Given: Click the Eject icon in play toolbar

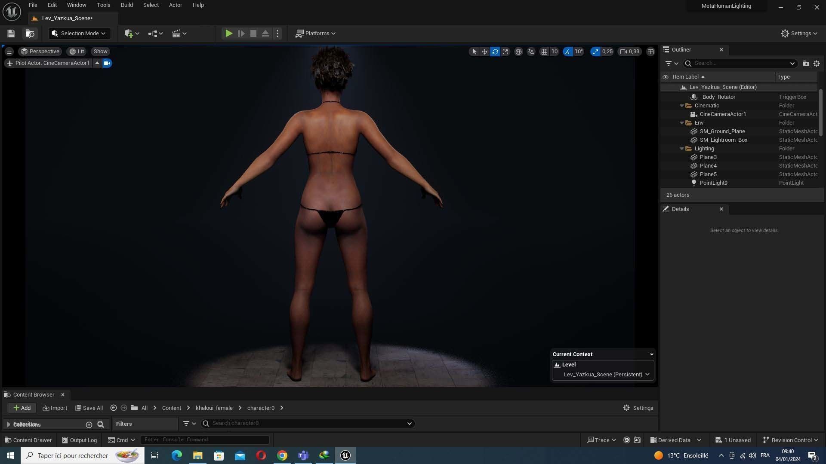Looking at the screenshot, I should pyautogui.click(x=265, y=34).
